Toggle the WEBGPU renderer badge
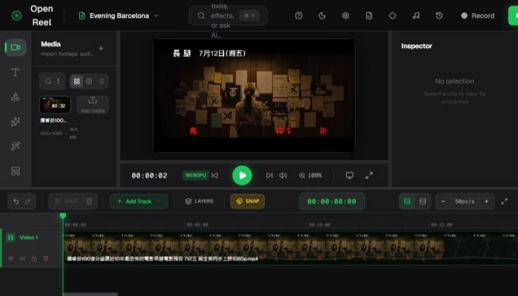This screenshot has height=296, width=518. pos(196,175)
